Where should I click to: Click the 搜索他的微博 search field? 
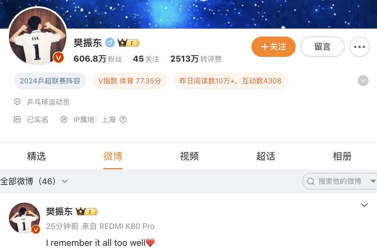tap(339, 181)
